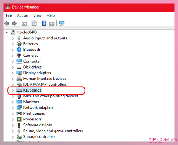
Task: Click the mouse icon for pointing devices
Action: click(19, 96)
